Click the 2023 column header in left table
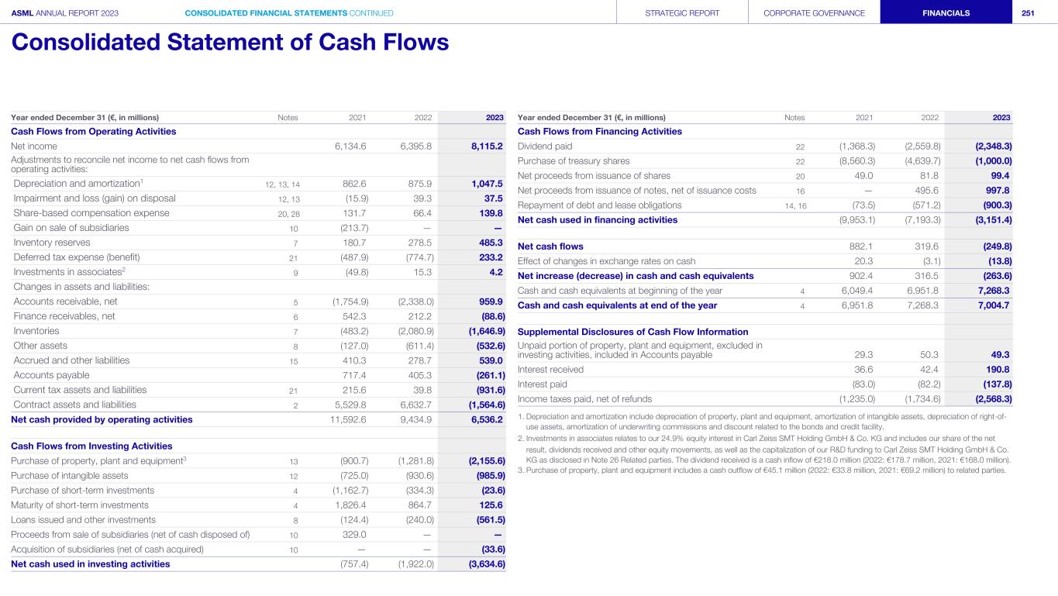The height and width of the screenshot is (596, 1058). [x=495, y=118]
